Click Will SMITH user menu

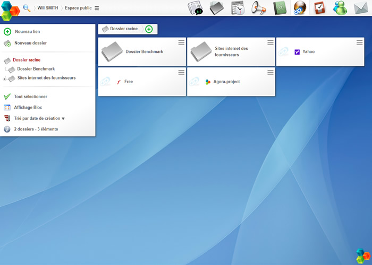48,8
